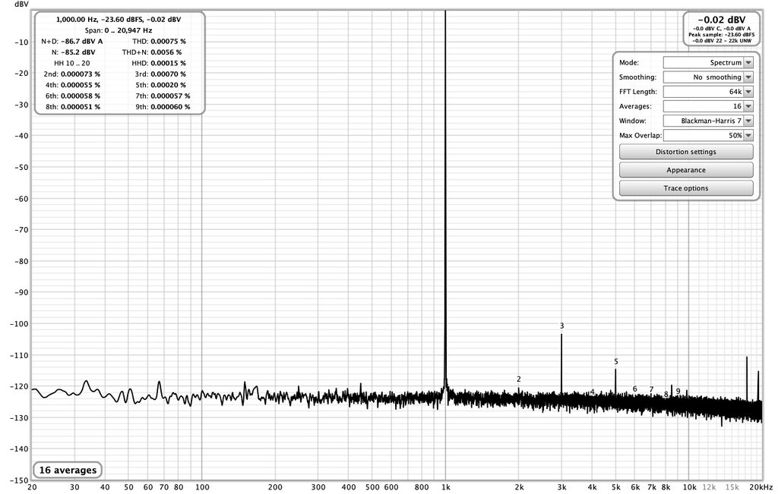The image size is (778, 494).
Task: Expand the Max Overlap dropdown at 50%
Action: pyautogui.click(x=708, y=135)
